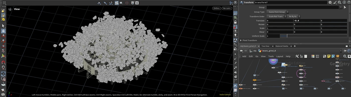Screen dimensions: 351x97
Task: Toggle the network display eye icon
Action: pyautogui.click(x=349, y=56)
